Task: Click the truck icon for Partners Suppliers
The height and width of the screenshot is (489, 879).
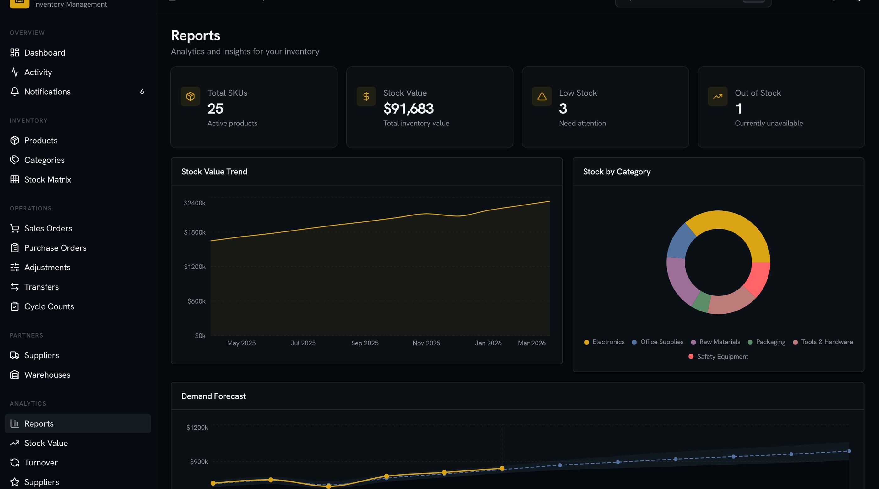Action: pyautogui.click(x=14, y=355)
